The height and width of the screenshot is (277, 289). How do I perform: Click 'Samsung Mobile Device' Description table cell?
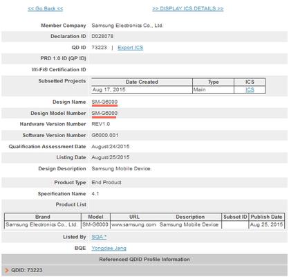tap(189, 224)
